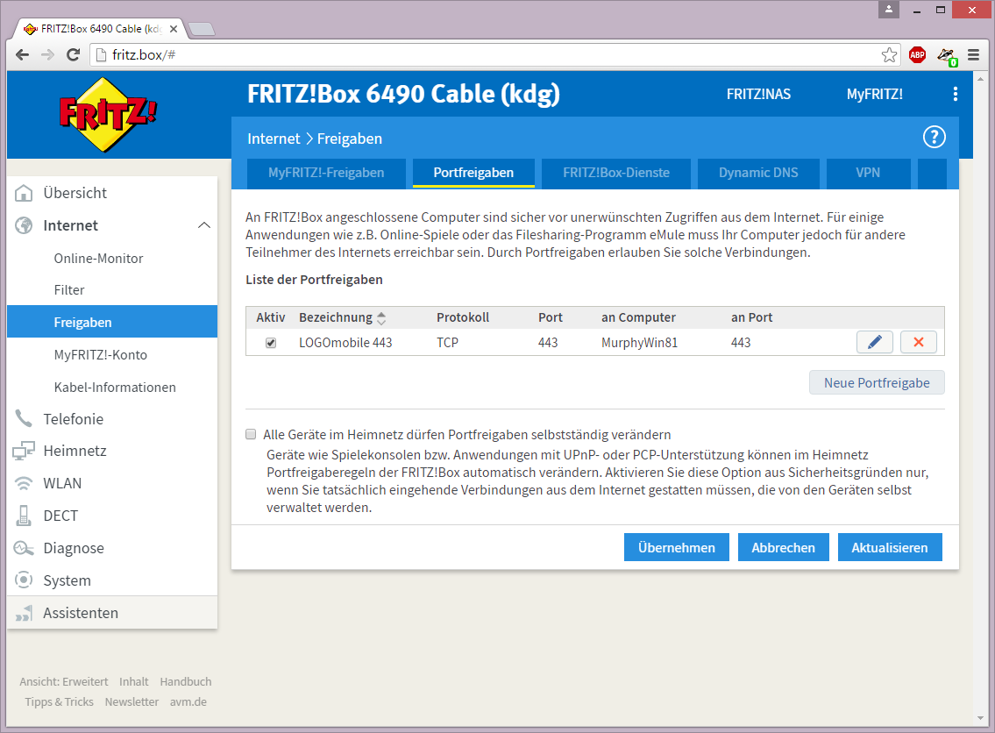This screenshot has width=995, height=733.
Task: Sort the list by Bezeichnung
Action: [x=342, y=317]
